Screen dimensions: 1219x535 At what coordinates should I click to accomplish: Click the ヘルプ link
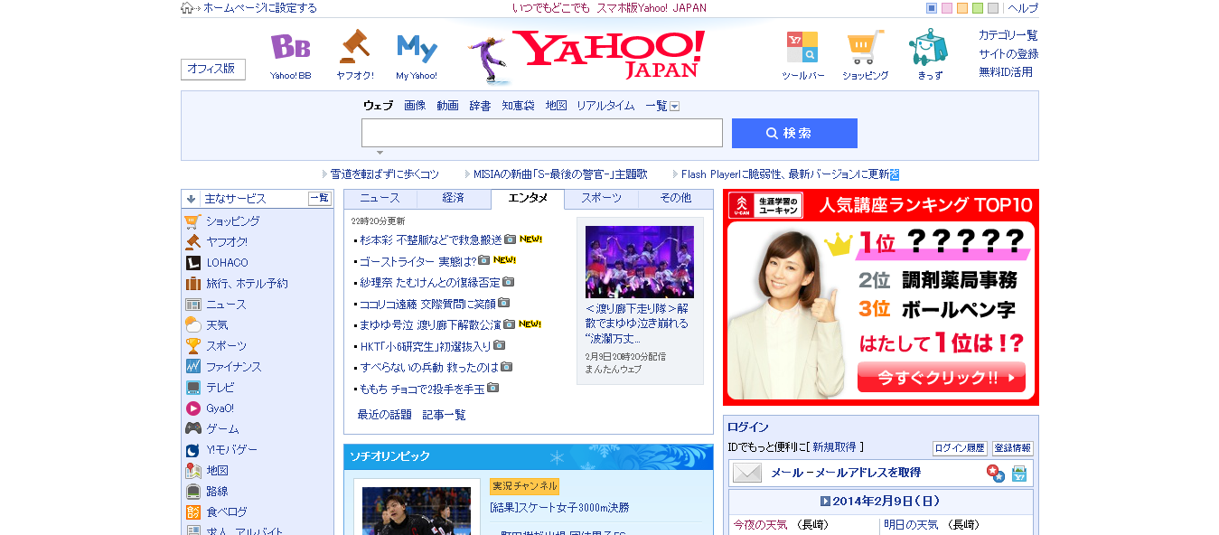(x=1023, y=8)
